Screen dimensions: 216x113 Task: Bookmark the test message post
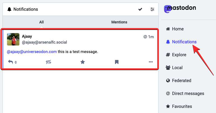117,62
